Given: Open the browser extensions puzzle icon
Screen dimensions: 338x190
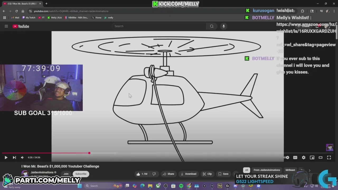Looking at the screenshot, I should (x=302, y=11).
